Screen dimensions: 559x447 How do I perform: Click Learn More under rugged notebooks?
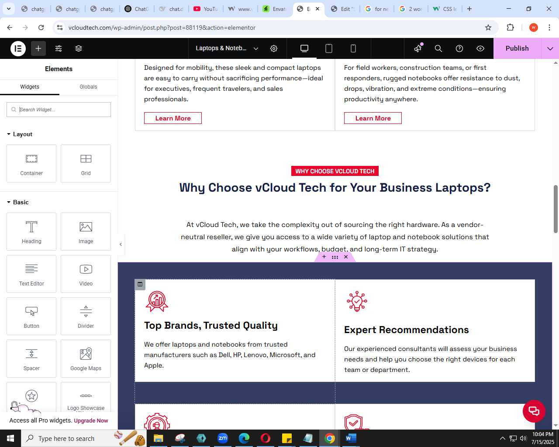pyautogui.click(x=373, y=118)
